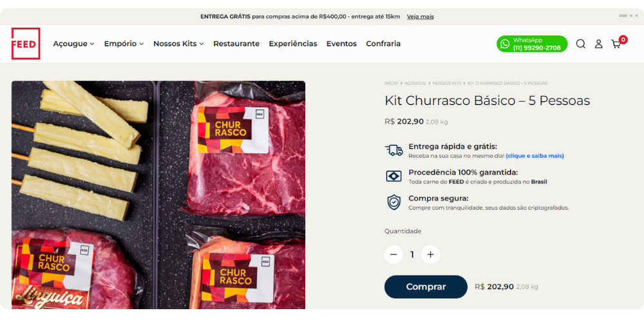Click the secure purchase shield icon
Screen dimensions: 644x322
(x=394, y=202)
